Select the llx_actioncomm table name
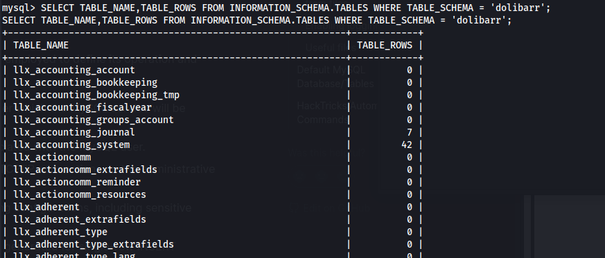This screenshot has width=605, height=258. 52,157
